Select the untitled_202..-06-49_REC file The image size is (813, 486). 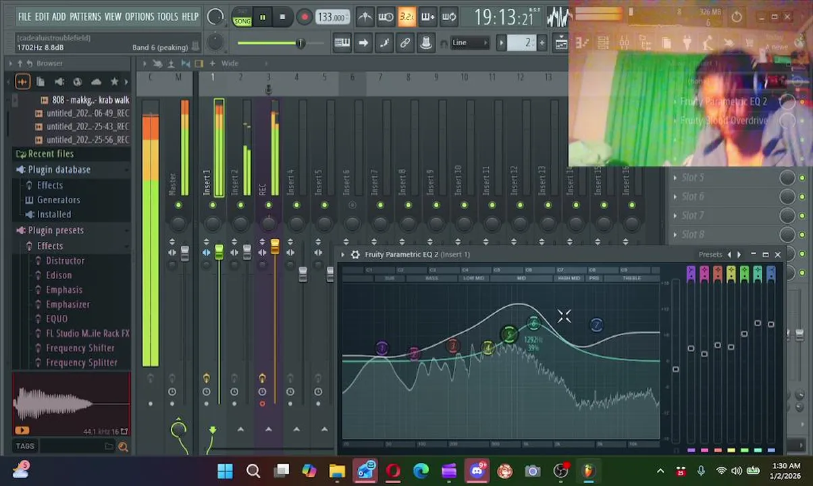[87, 113]
